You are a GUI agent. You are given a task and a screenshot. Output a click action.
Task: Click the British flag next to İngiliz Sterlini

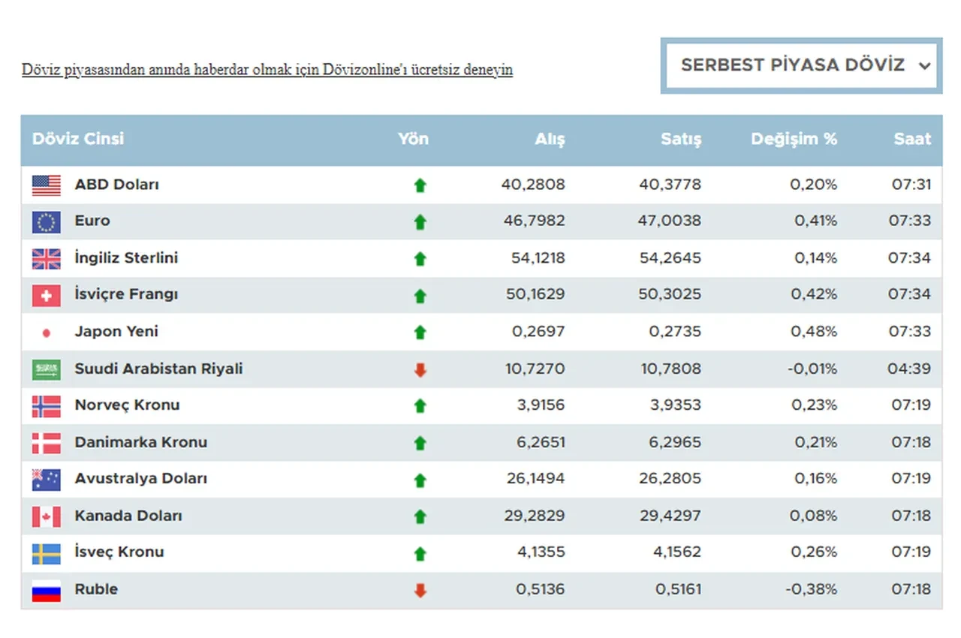[x=46, y=258]
